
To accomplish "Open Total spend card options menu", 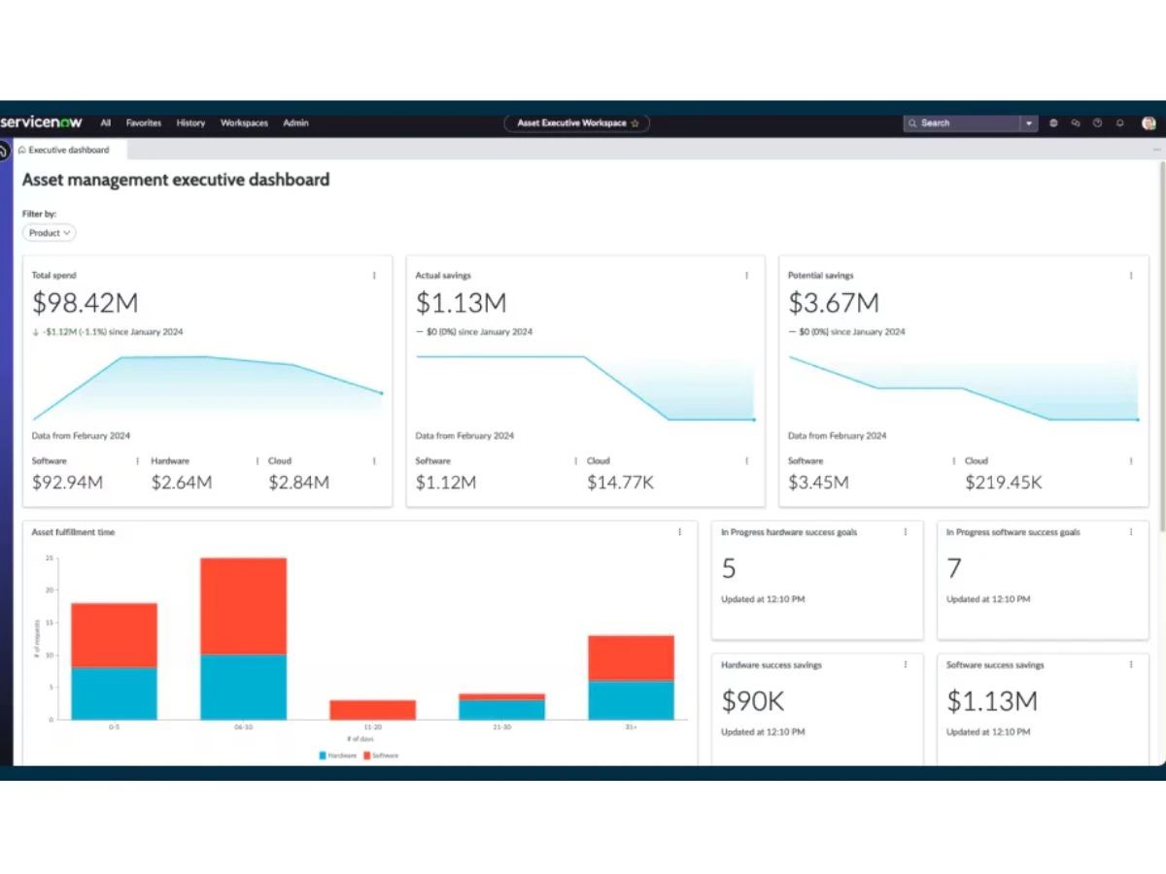I will (x=374, y=276).
